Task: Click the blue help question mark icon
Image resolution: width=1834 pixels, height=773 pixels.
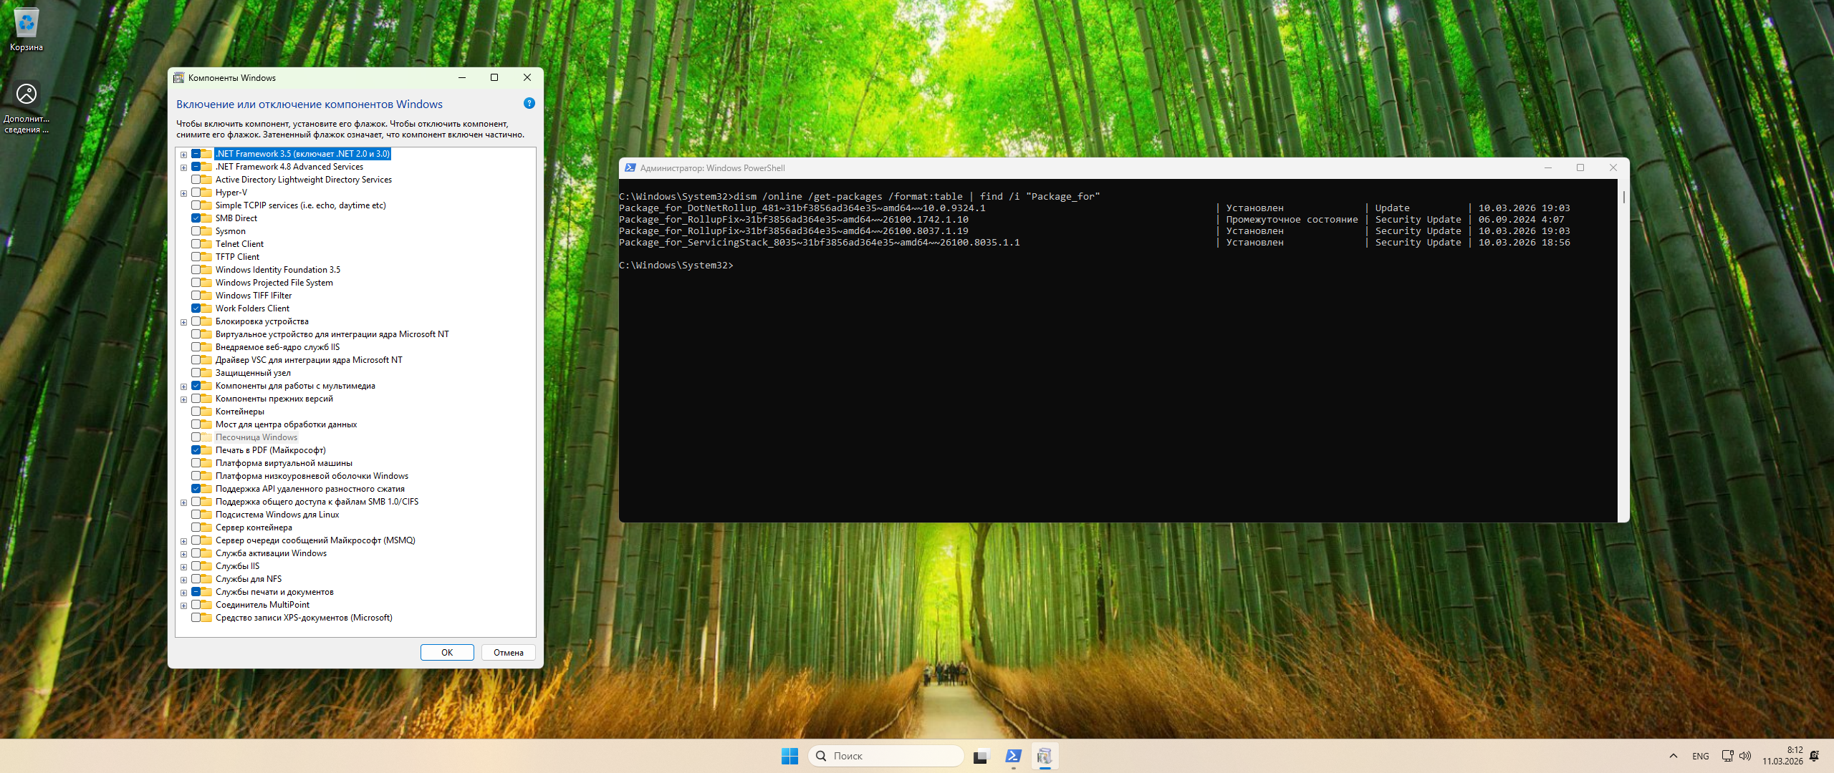Action: [x=529, y=104]
